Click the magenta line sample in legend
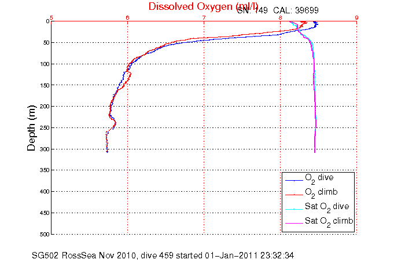Screen dimensions: 394x263 pos(294,223)
